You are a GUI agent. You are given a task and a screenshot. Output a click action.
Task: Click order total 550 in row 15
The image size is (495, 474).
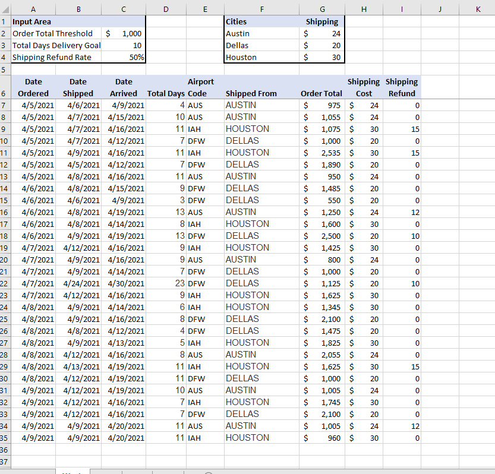pos(322,200)
